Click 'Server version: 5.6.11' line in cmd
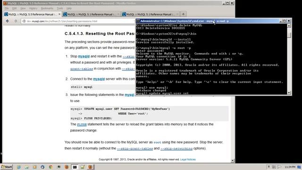The width and height of the screenshot is (302, 170). [x=184, y=59]
